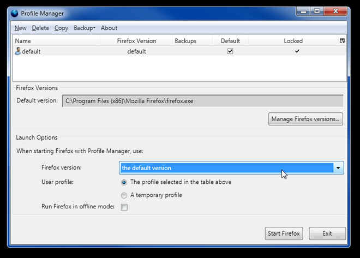Click the 'default' Firefox Version cell

136,51
